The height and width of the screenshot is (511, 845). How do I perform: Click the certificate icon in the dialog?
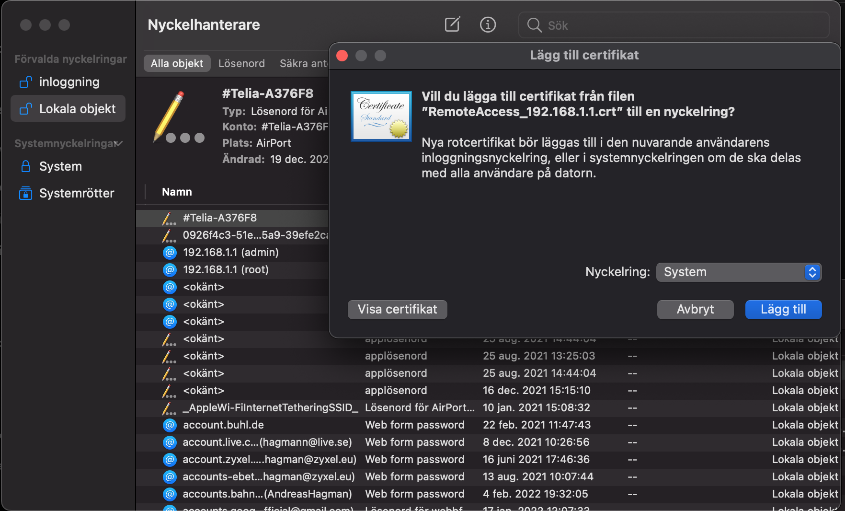coord(381,116)
